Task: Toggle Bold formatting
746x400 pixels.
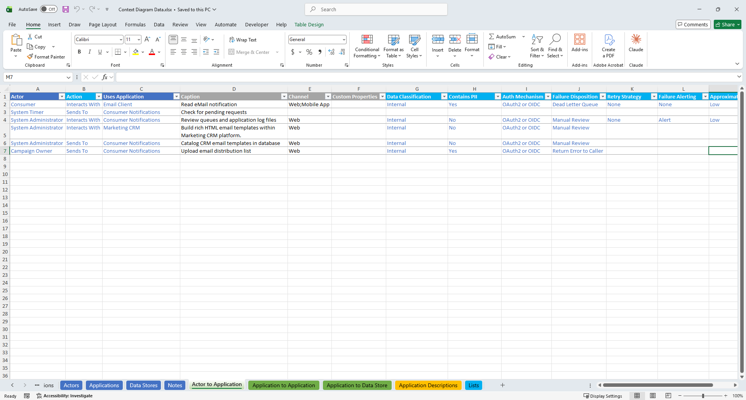Action: click(x=79, y=52)
